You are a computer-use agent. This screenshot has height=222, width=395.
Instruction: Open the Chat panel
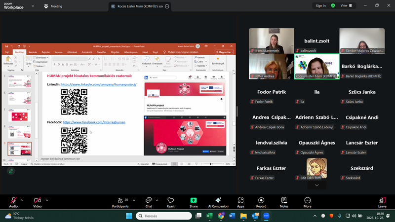[x=149, y=201]
